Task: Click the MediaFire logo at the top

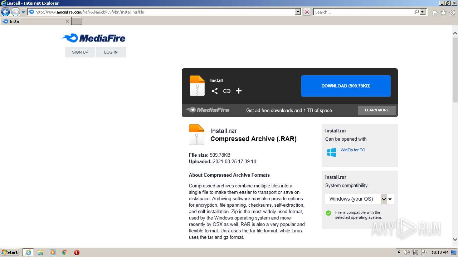Action: click(x=94, y=38)
